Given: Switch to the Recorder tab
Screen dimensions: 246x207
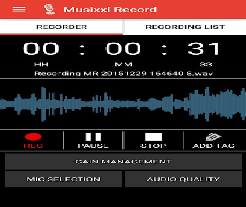Looking at the screenshot, I should pyautogui.click(x=61, y=27).
